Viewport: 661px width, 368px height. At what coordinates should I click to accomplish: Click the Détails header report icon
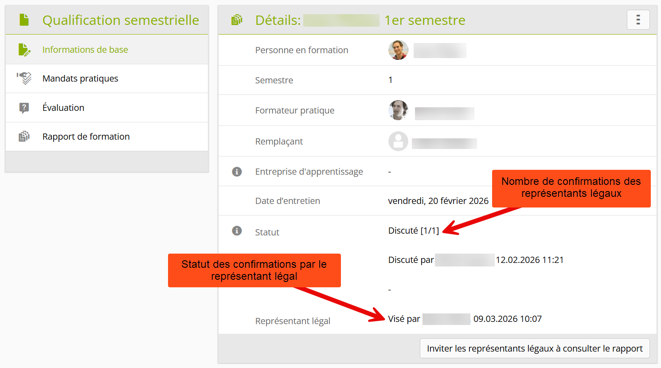tap(237, 20)
